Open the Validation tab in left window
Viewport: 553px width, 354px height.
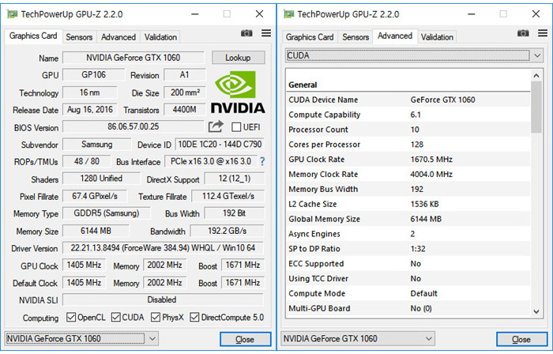(160, 37)
